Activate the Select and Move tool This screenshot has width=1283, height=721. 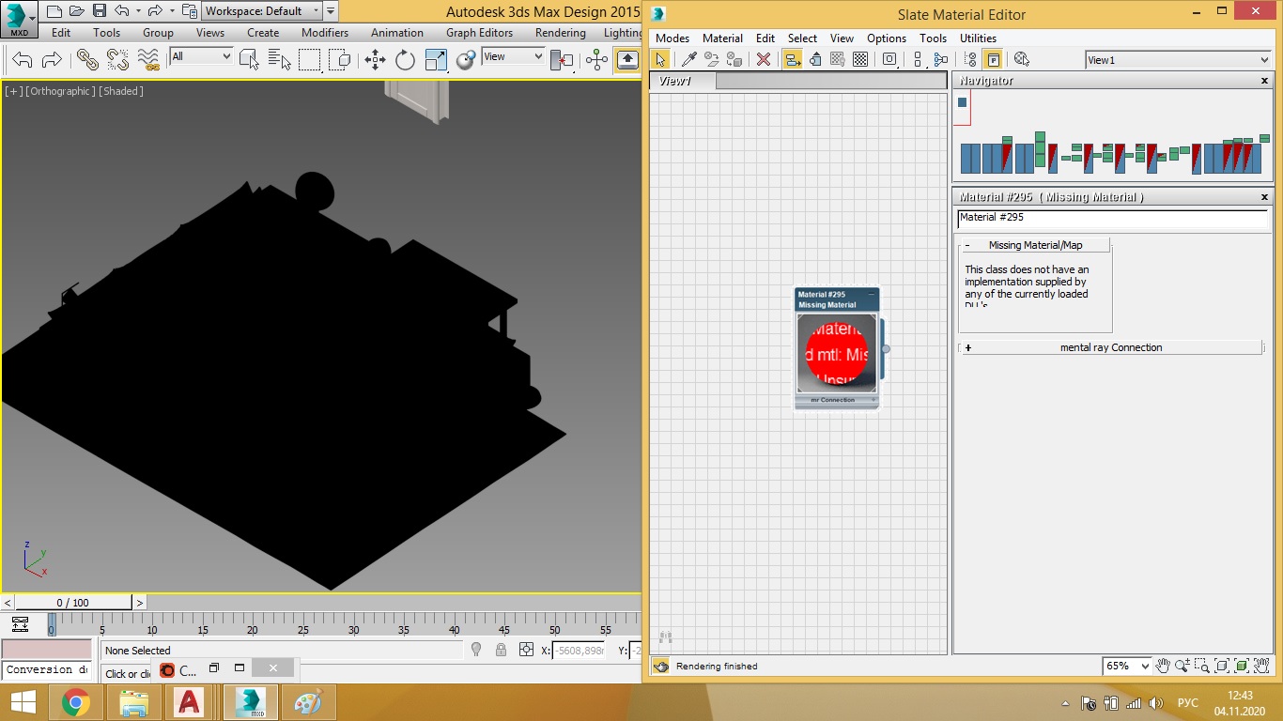375,60
